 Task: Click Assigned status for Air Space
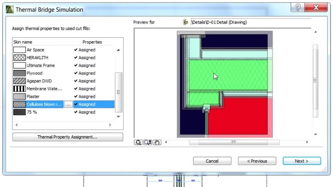(x=85, y=50)
